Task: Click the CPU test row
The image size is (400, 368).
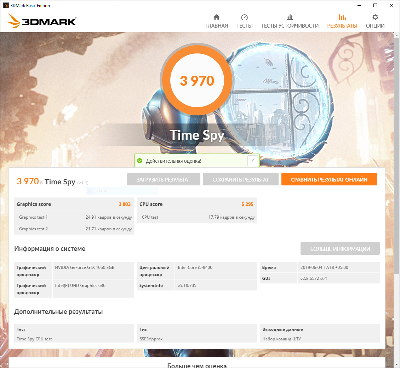Action: [x=197, y=217]
